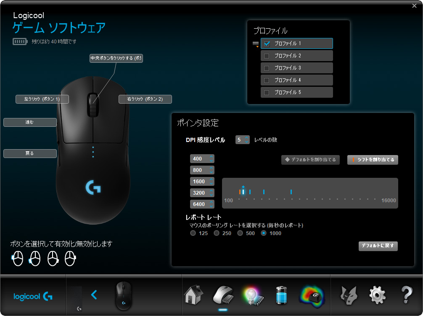
Task: Click the battery level indicator icon
Action: [x=20, y=41]
